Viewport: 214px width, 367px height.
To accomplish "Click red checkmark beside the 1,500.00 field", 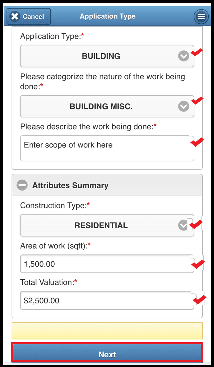I will 198,264.
